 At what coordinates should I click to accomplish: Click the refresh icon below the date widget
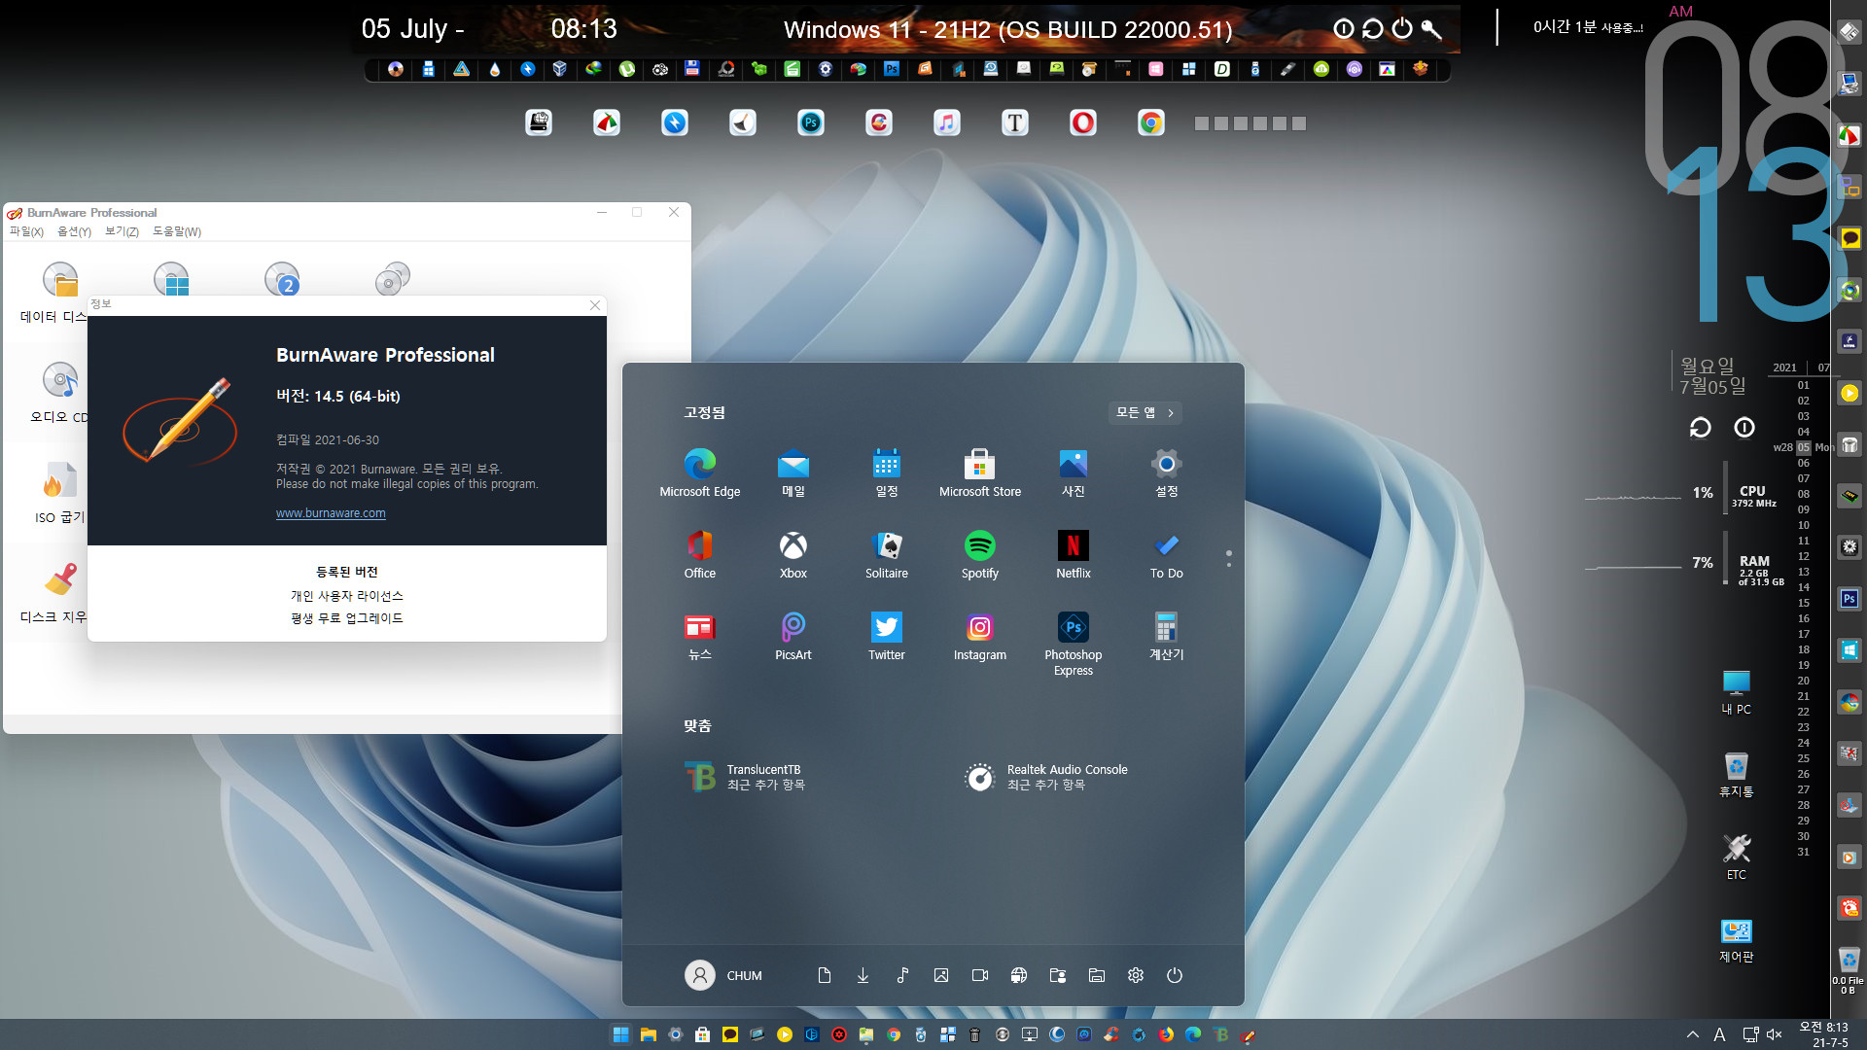click(1700, 428)
